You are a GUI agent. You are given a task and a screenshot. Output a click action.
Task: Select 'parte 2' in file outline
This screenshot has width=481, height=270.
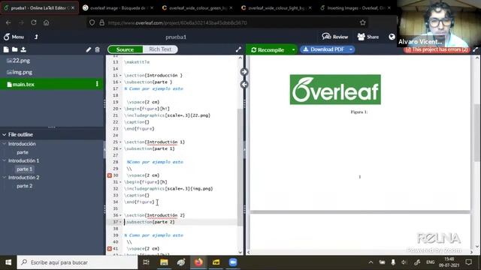[24, 186]
